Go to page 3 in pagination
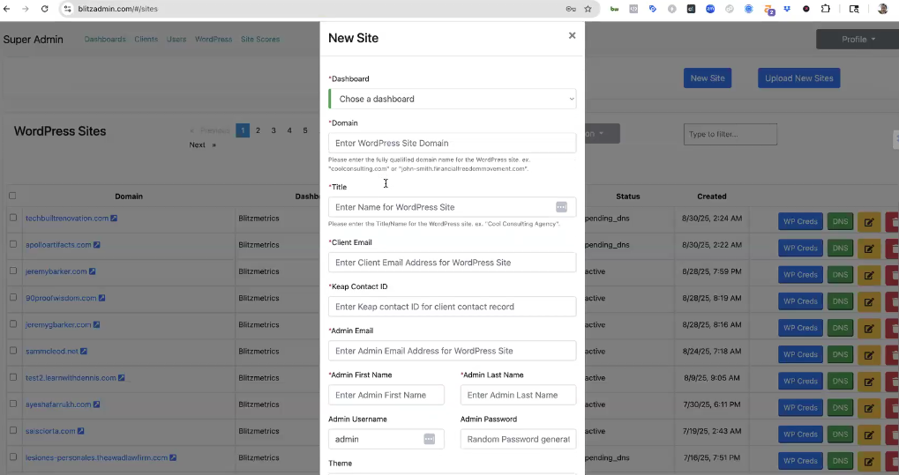The image size is (899, 475). coord(273,130)
